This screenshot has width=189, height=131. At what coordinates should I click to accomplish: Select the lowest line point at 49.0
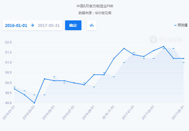pos(34,103)
